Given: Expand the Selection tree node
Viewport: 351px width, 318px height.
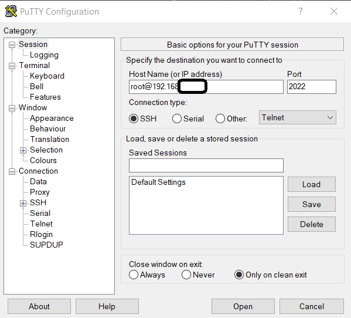Looking at the screenshot, I should tap(23, 150).
